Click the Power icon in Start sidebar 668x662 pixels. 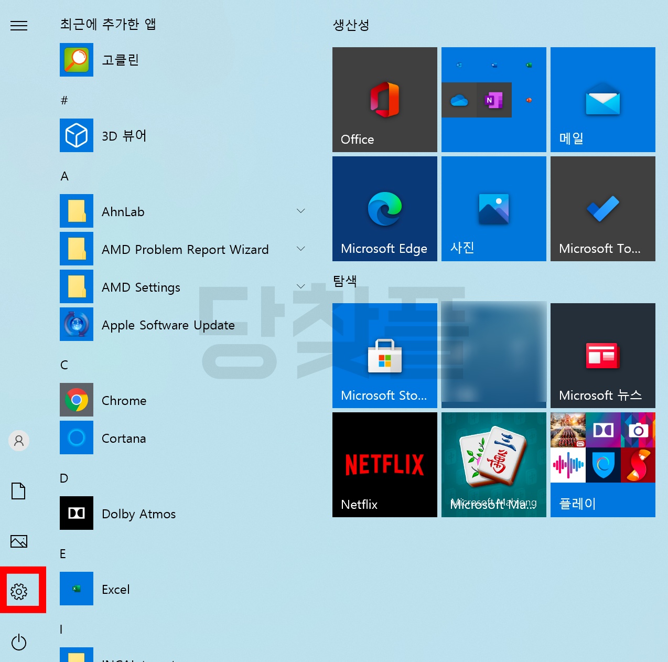click(x=19, y=642)
